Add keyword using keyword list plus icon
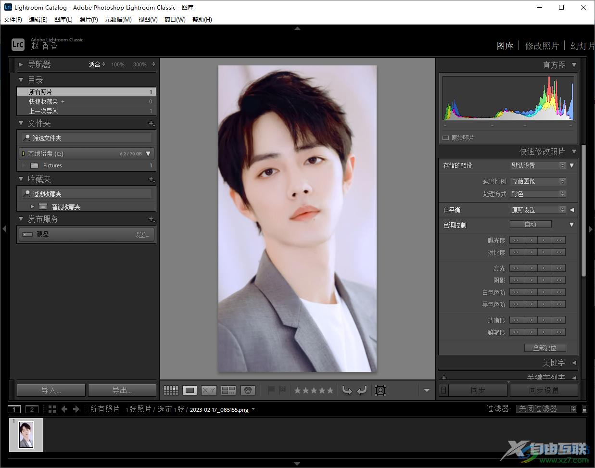The image size is (595, 468). pyautogui.click(x=444, y=378)
